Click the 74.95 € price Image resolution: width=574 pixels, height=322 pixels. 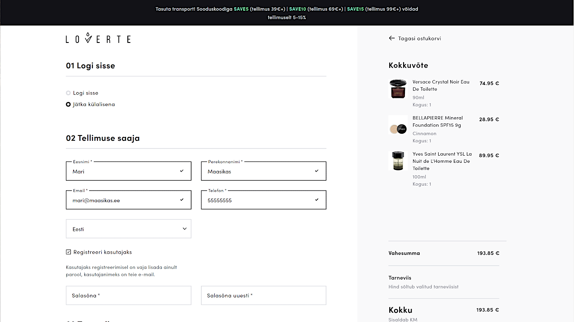pyautogui.click(x=489, y=83)
